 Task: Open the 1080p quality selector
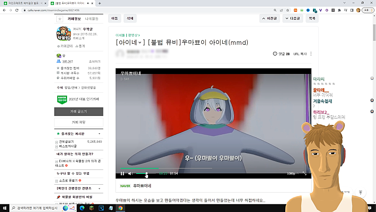[x=291, y=173]
